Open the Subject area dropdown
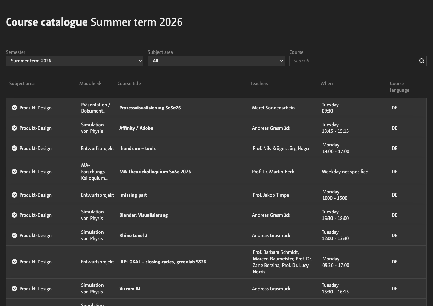Image resolution: width=433 pixels, height=306 pixels. point(216,61)
